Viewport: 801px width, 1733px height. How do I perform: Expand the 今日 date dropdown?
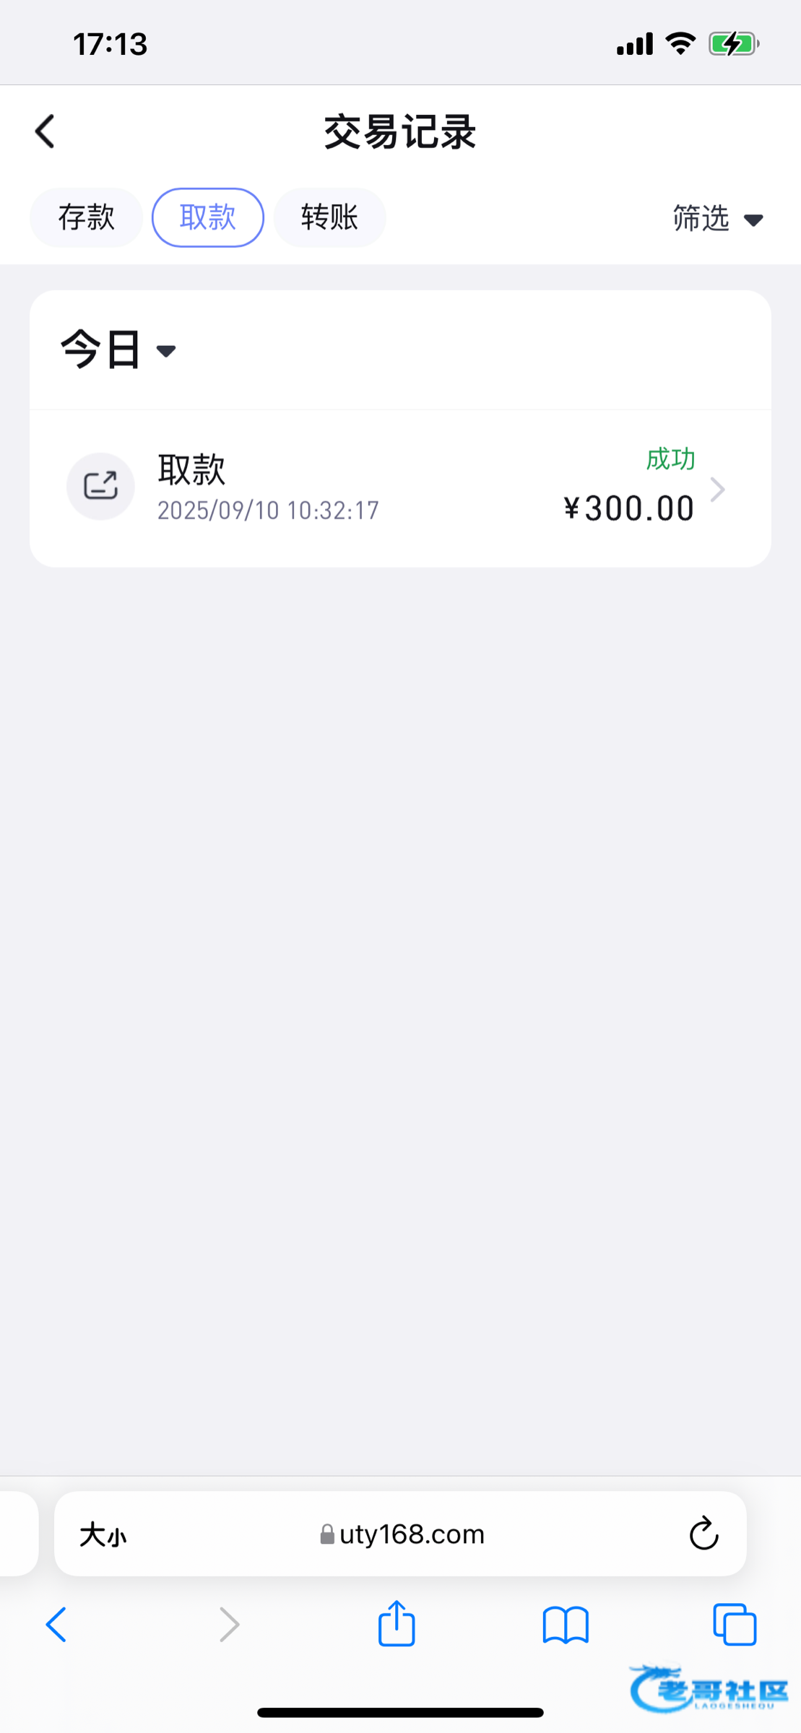[118, 350]
